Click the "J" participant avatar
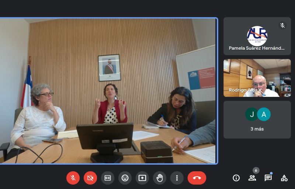The image size is (295, 189). click(x=251, y=114)
